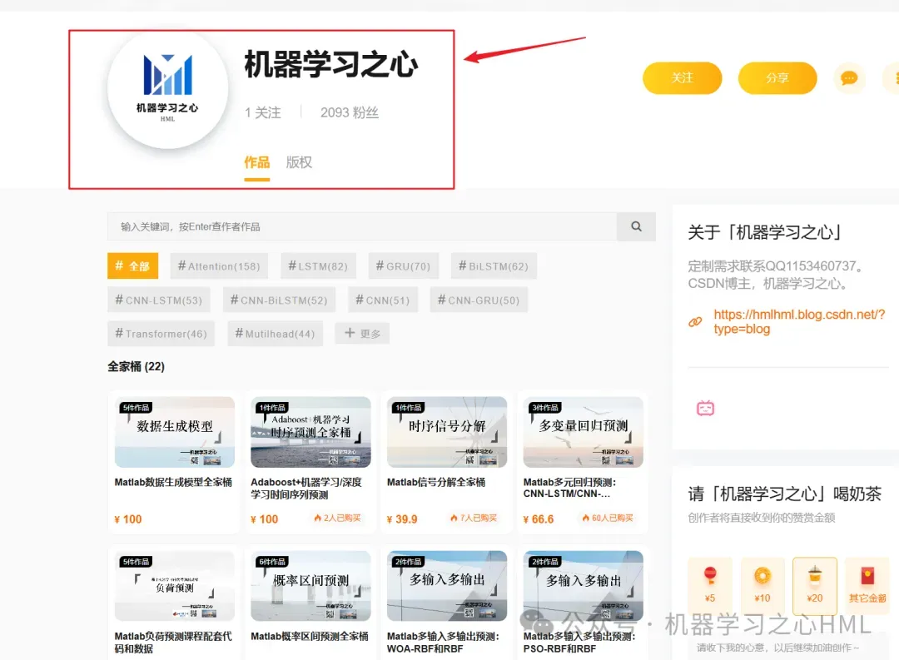Viewport: 899px width, 660px height.
Task: Select the ¥5 tip option
Action: click(x=710, y=585)
